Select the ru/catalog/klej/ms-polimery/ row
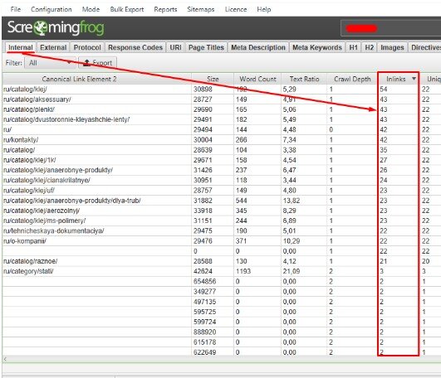Viewport: 441px width, 378px height. [x=222, y=220]
